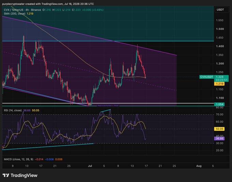The image size is (232, 182).
Task: Click the 03:23:51 candle countdown tag
Action: (221, 80)
